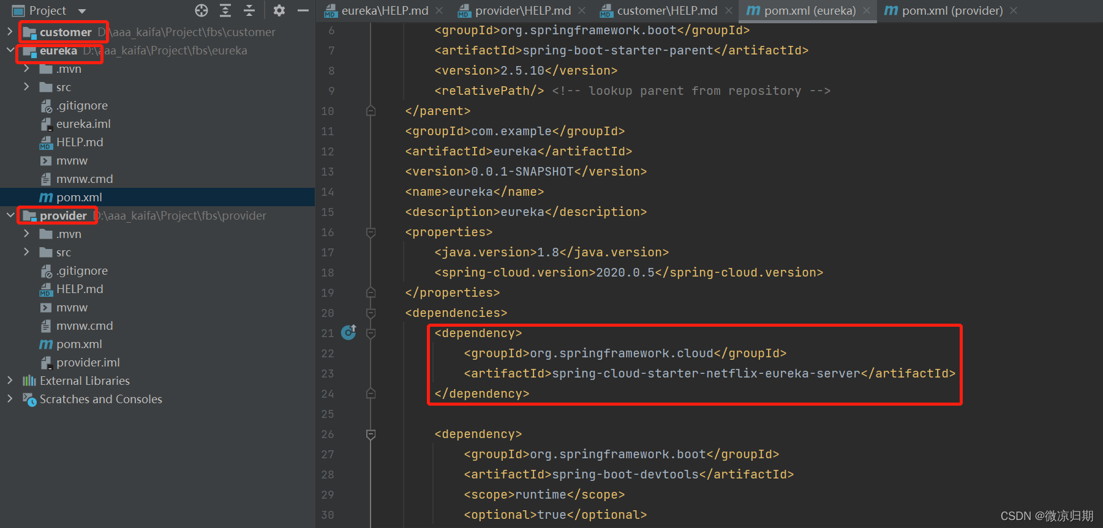Hide the Project tool window with minus icon
Image resolution: width=1103 pixels, height=528 pixels.
(303, 10)
